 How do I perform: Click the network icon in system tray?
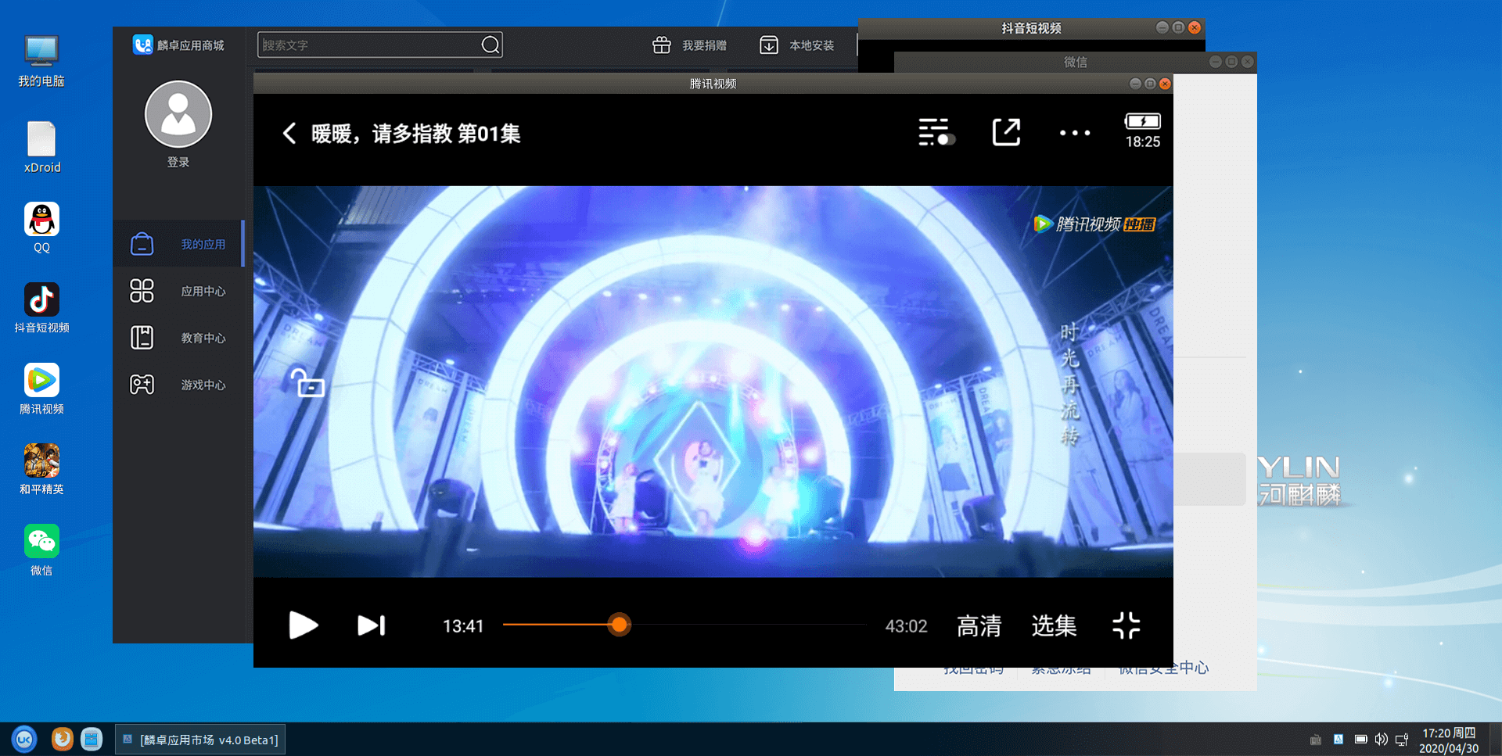[x=1402, y=740]
